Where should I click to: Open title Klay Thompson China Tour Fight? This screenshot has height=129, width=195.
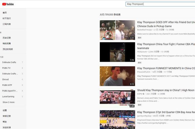pyautogui.click(x=166, y=46)
